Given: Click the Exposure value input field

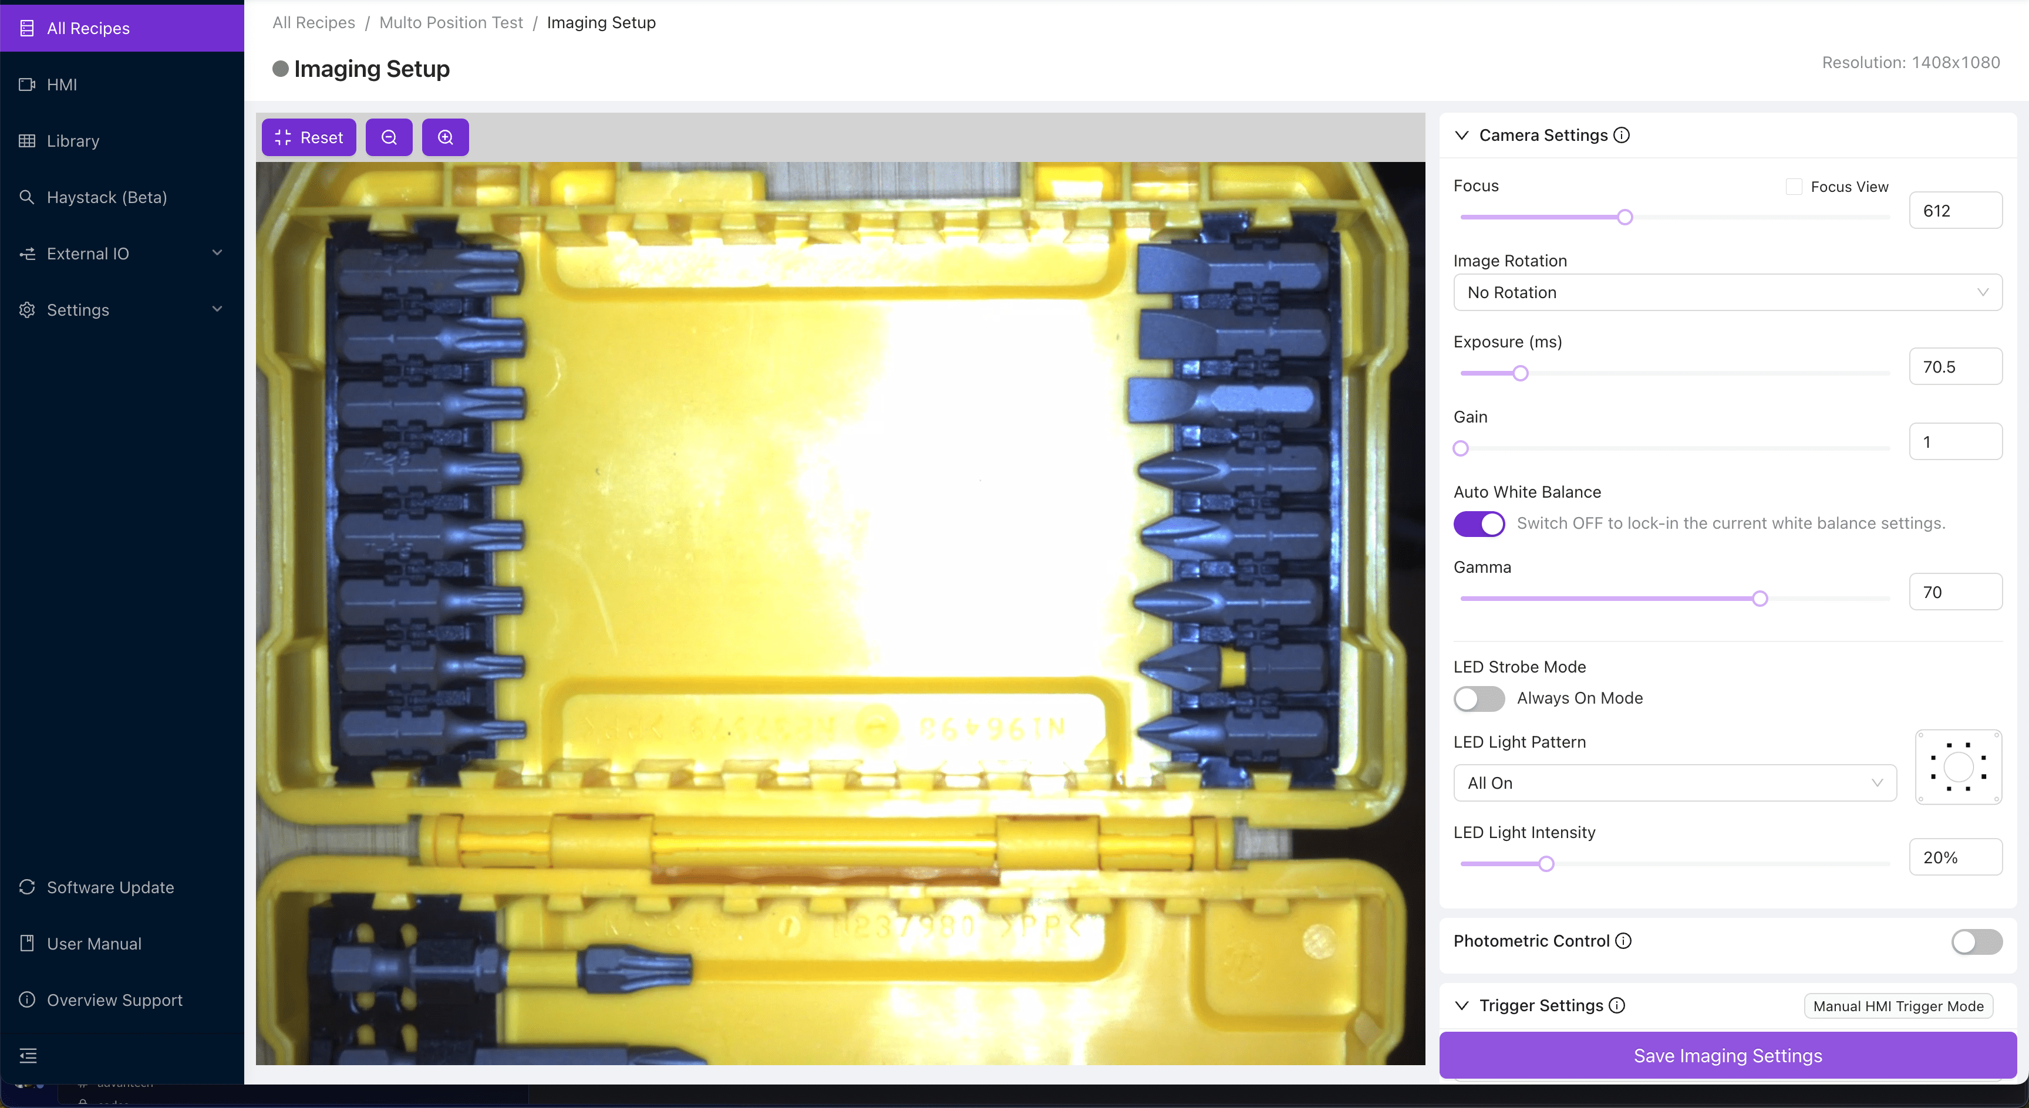Looking at the screenshot, I should [1954, 366].
